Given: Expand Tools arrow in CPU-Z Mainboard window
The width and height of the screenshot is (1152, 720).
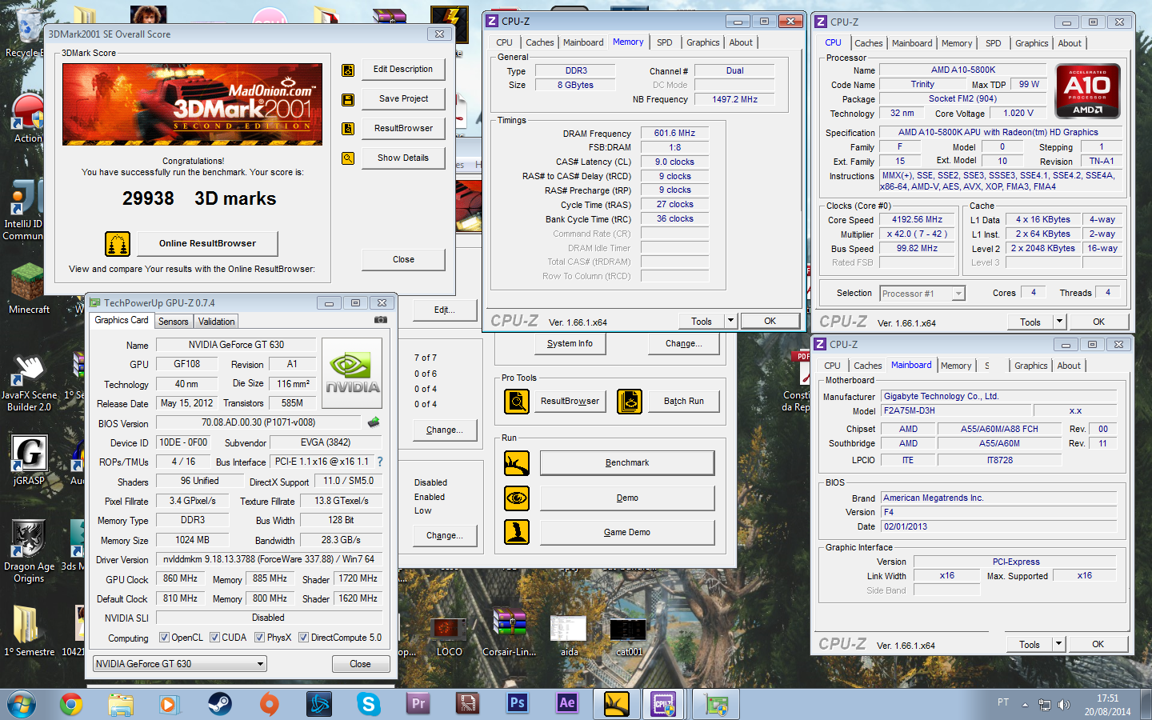Looking at the screenshot, I should tap(1058, 644).
